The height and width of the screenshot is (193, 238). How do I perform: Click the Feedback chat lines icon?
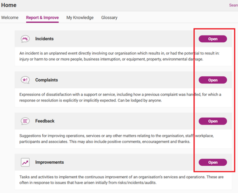pos(25,121)
